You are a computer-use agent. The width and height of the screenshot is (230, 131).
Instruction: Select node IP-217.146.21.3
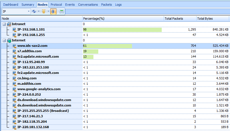pyautogui.click(x=30, y=116)
